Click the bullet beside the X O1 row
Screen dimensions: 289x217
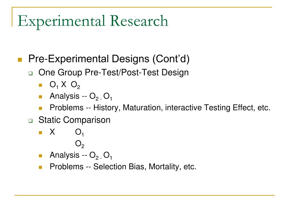[41, 133]
